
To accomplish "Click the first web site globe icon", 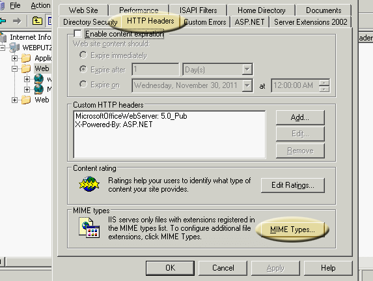I will (x=38, y=79).
